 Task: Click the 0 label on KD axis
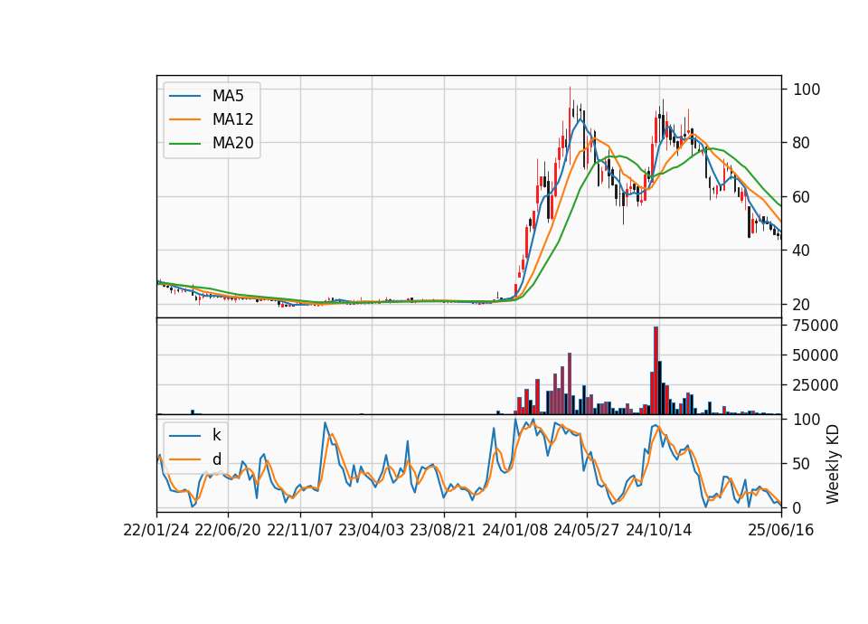797,507
